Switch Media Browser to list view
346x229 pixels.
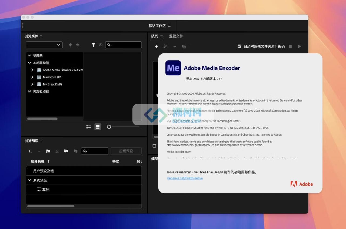(88, 127)
